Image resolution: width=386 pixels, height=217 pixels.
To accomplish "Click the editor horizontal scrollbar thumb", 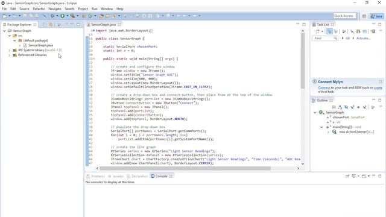I will pyautogui.click(x=185, y=169).
